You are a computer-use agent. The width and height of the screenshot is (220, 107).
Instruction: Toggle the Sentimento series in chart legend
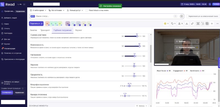[x=197, y=71]
